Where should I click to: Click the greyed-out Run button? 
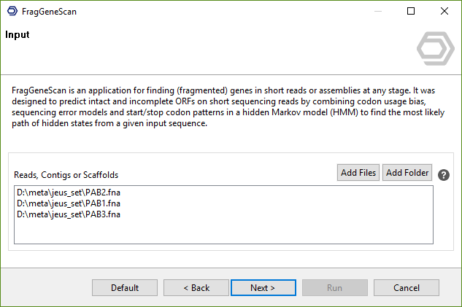(x=334, y=287)
